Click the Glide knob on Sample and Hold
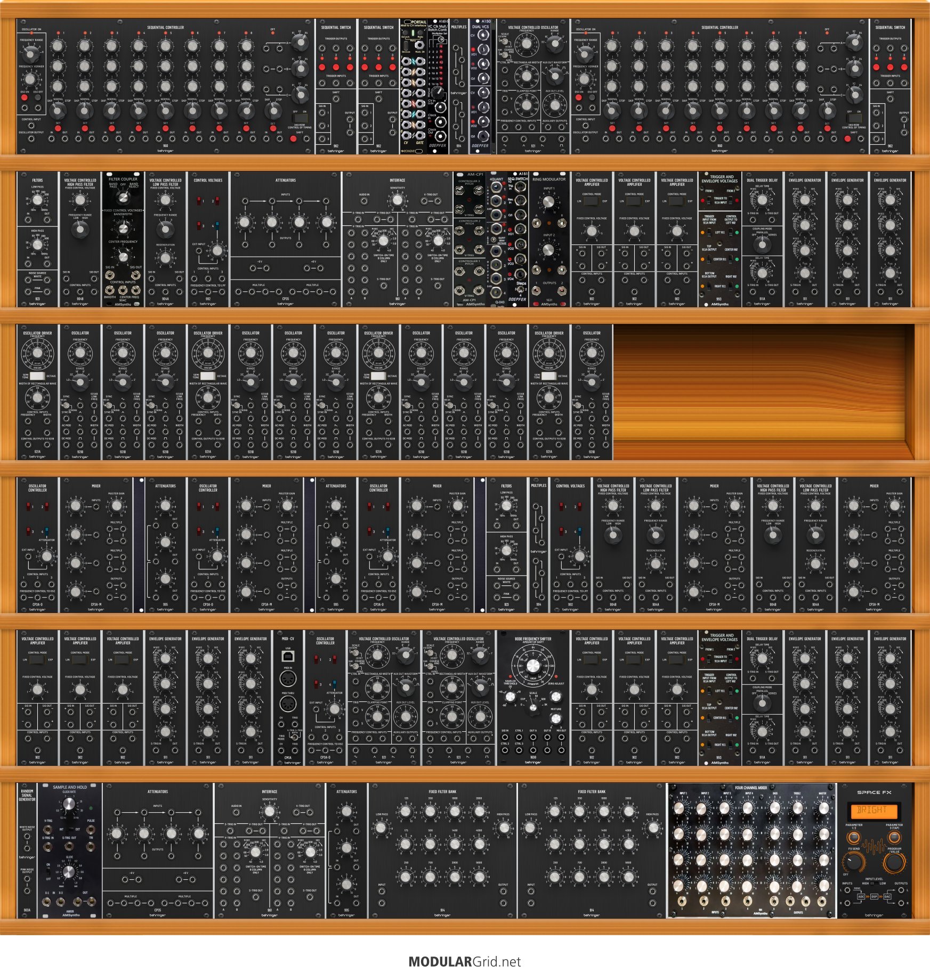Screen dimensions: 930x973 pyautogui.click(x=69, y=872)
